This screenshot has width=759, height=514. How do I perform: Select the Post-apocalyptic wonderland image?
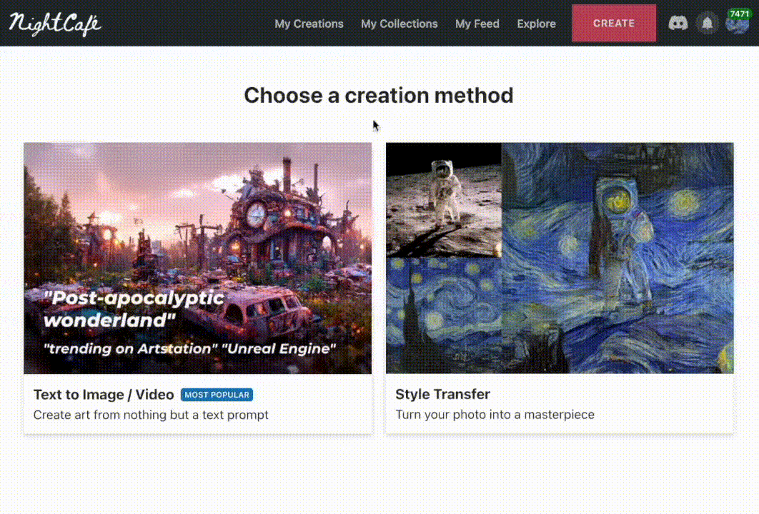[x=197, y=258]
